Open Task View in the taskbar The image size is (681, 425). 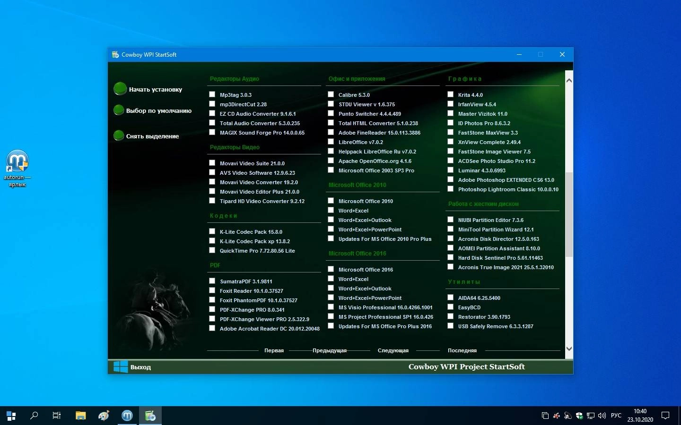(57, 416)
